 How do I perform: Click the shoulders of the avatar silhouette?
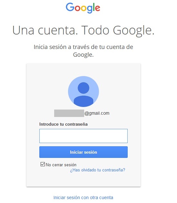(84, 101)
